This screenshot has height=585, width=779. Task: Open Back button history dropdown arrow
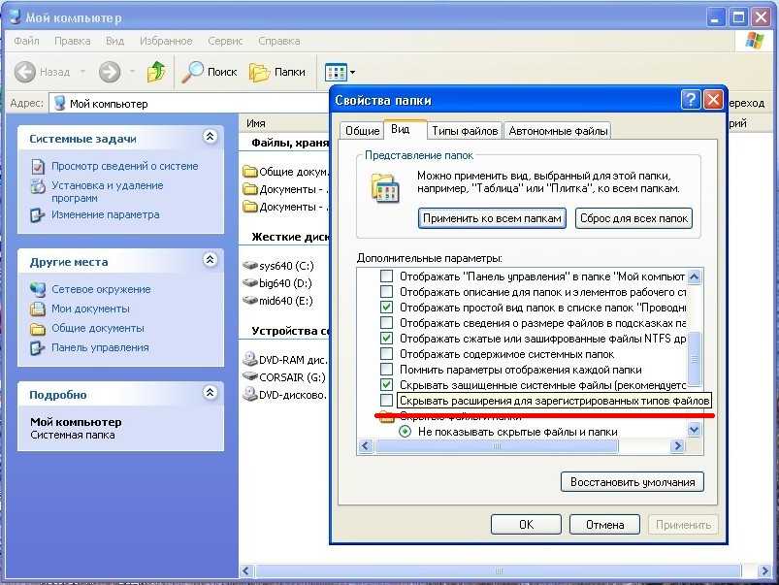click(82, 72)
